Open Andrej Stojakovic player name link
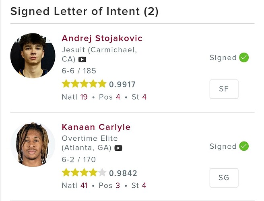Screen dimensions: 264x201 [102, 39]
